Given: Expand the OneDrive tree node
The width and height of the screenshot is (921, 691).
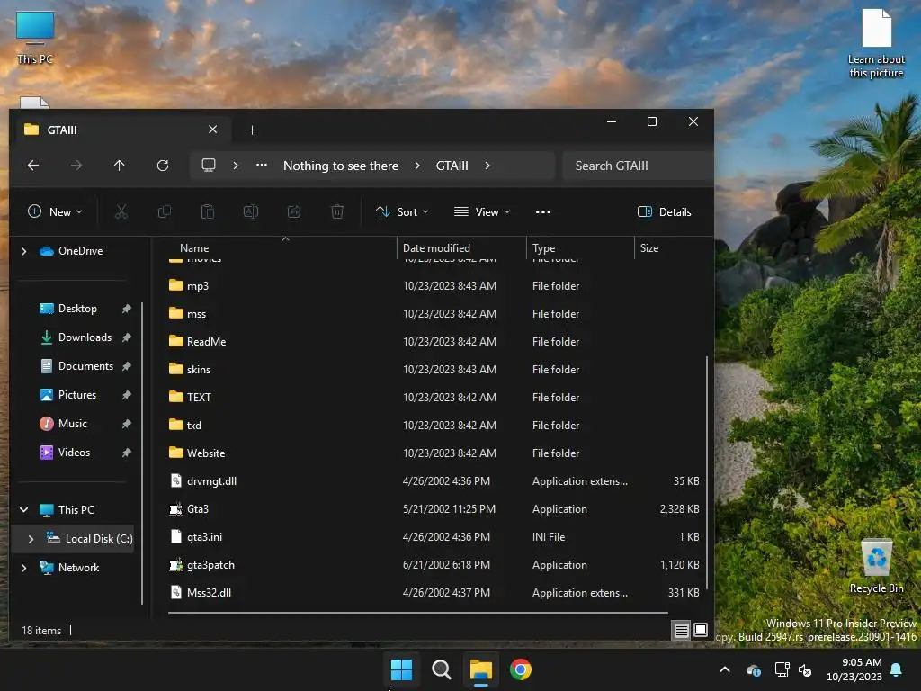Looking at the screenshot, I should pos(23,251).
